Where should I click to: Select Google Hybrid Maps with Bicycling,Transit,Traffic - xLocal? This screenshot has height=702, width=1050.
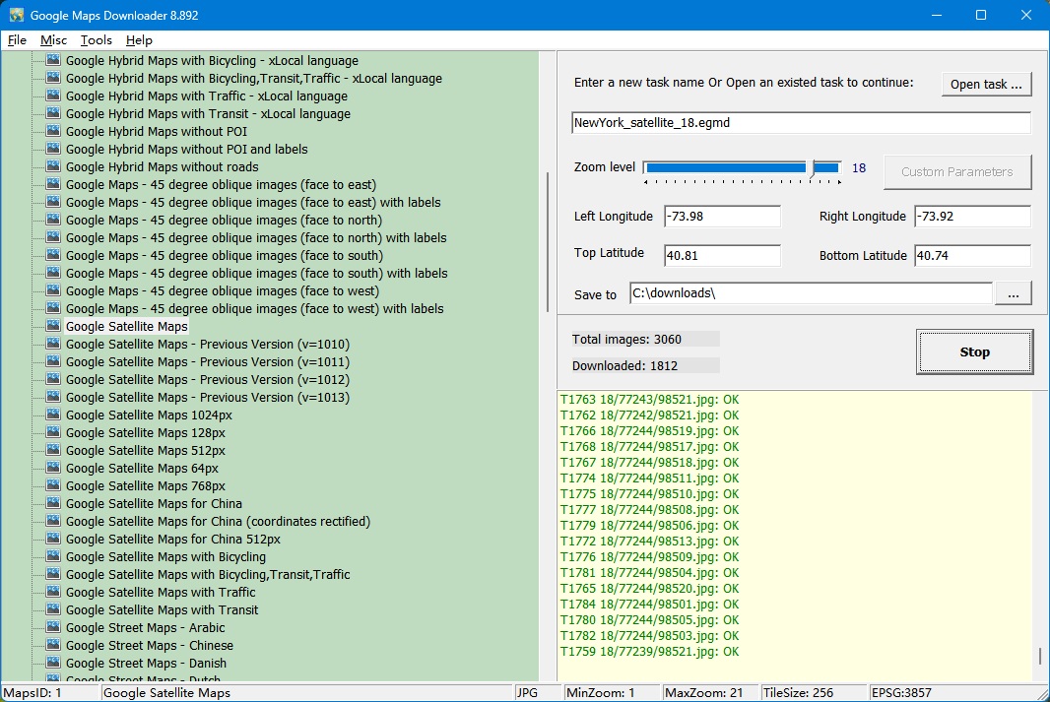point(254,79)
